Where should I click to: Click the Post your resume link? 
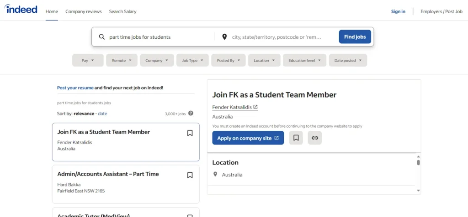click(x=75, y=88)
